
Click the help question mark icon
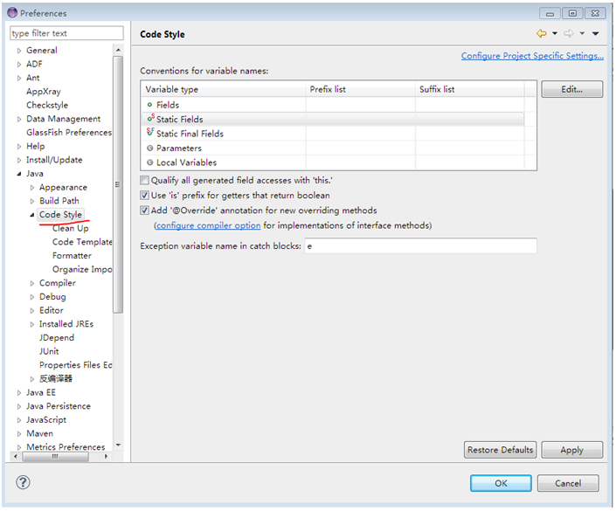(x=23, y=483)
